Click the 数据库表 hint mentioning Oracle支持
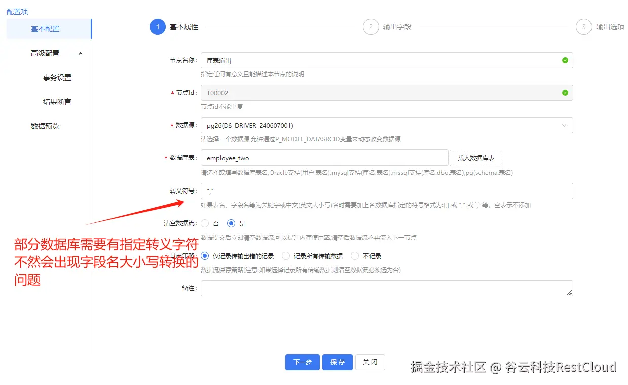This screenshot has height=385, width=628. coord(357,173)
